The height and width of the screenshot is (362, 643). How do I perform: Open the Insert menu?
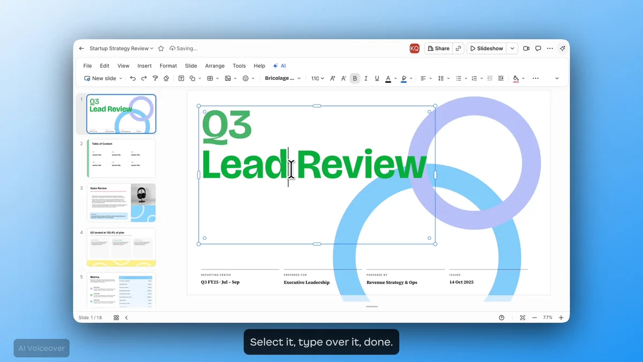[x=145, y=66]
